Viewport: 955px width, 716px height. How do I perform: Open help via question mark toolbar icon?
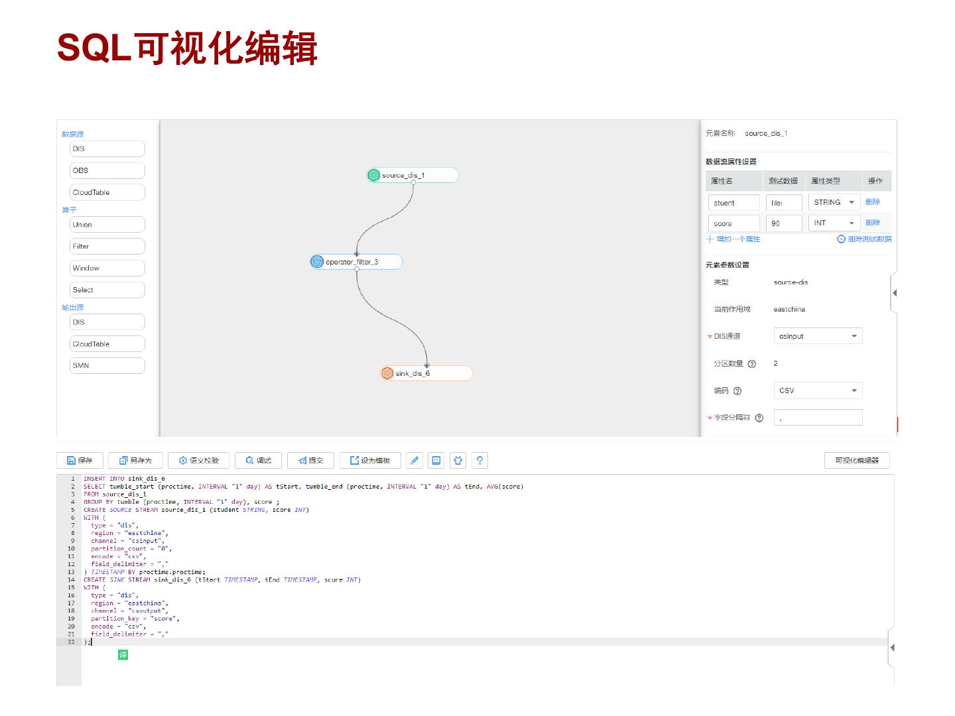[x=479, y=460]
